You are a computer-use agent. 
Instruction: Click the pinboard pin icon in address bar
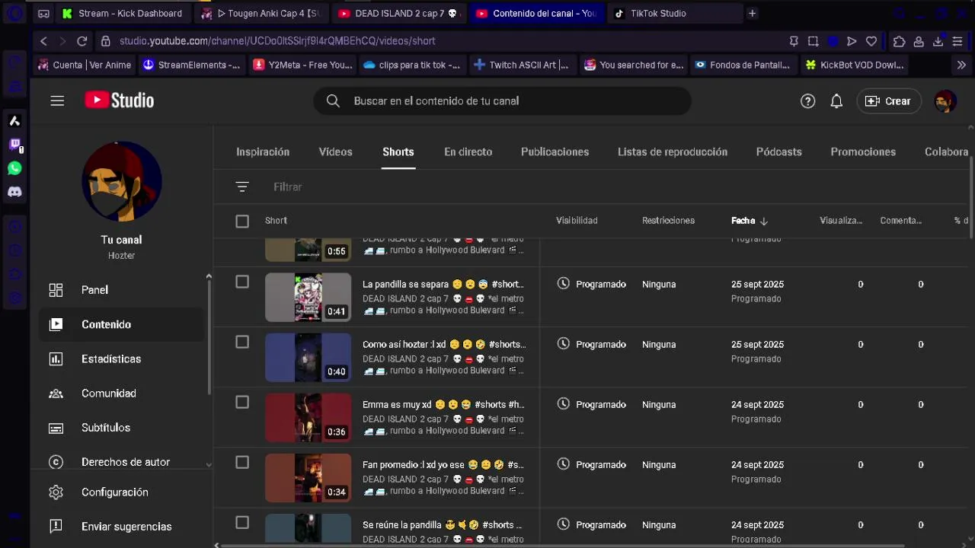[x=794, y=41]
